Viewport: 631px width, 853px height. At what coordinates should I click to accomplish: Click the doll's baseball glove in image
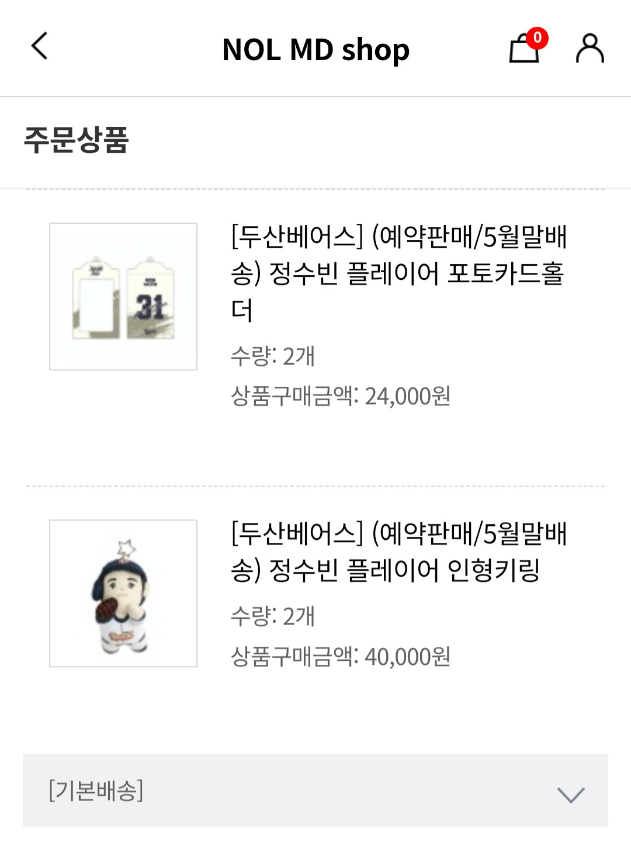(x=111, y=609)
